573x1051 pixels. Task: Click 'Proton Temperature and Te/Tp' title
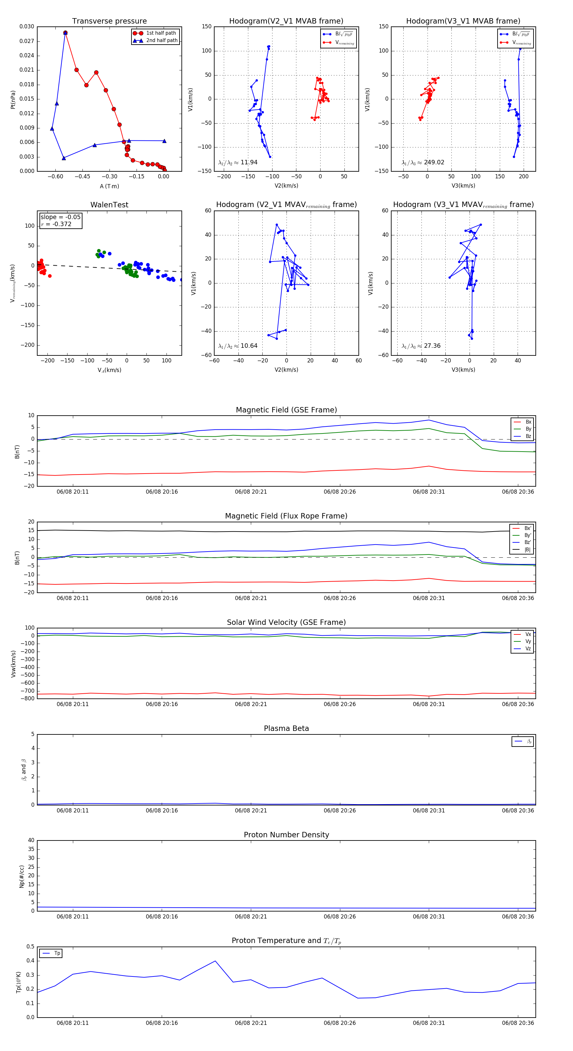coord(286,941)
